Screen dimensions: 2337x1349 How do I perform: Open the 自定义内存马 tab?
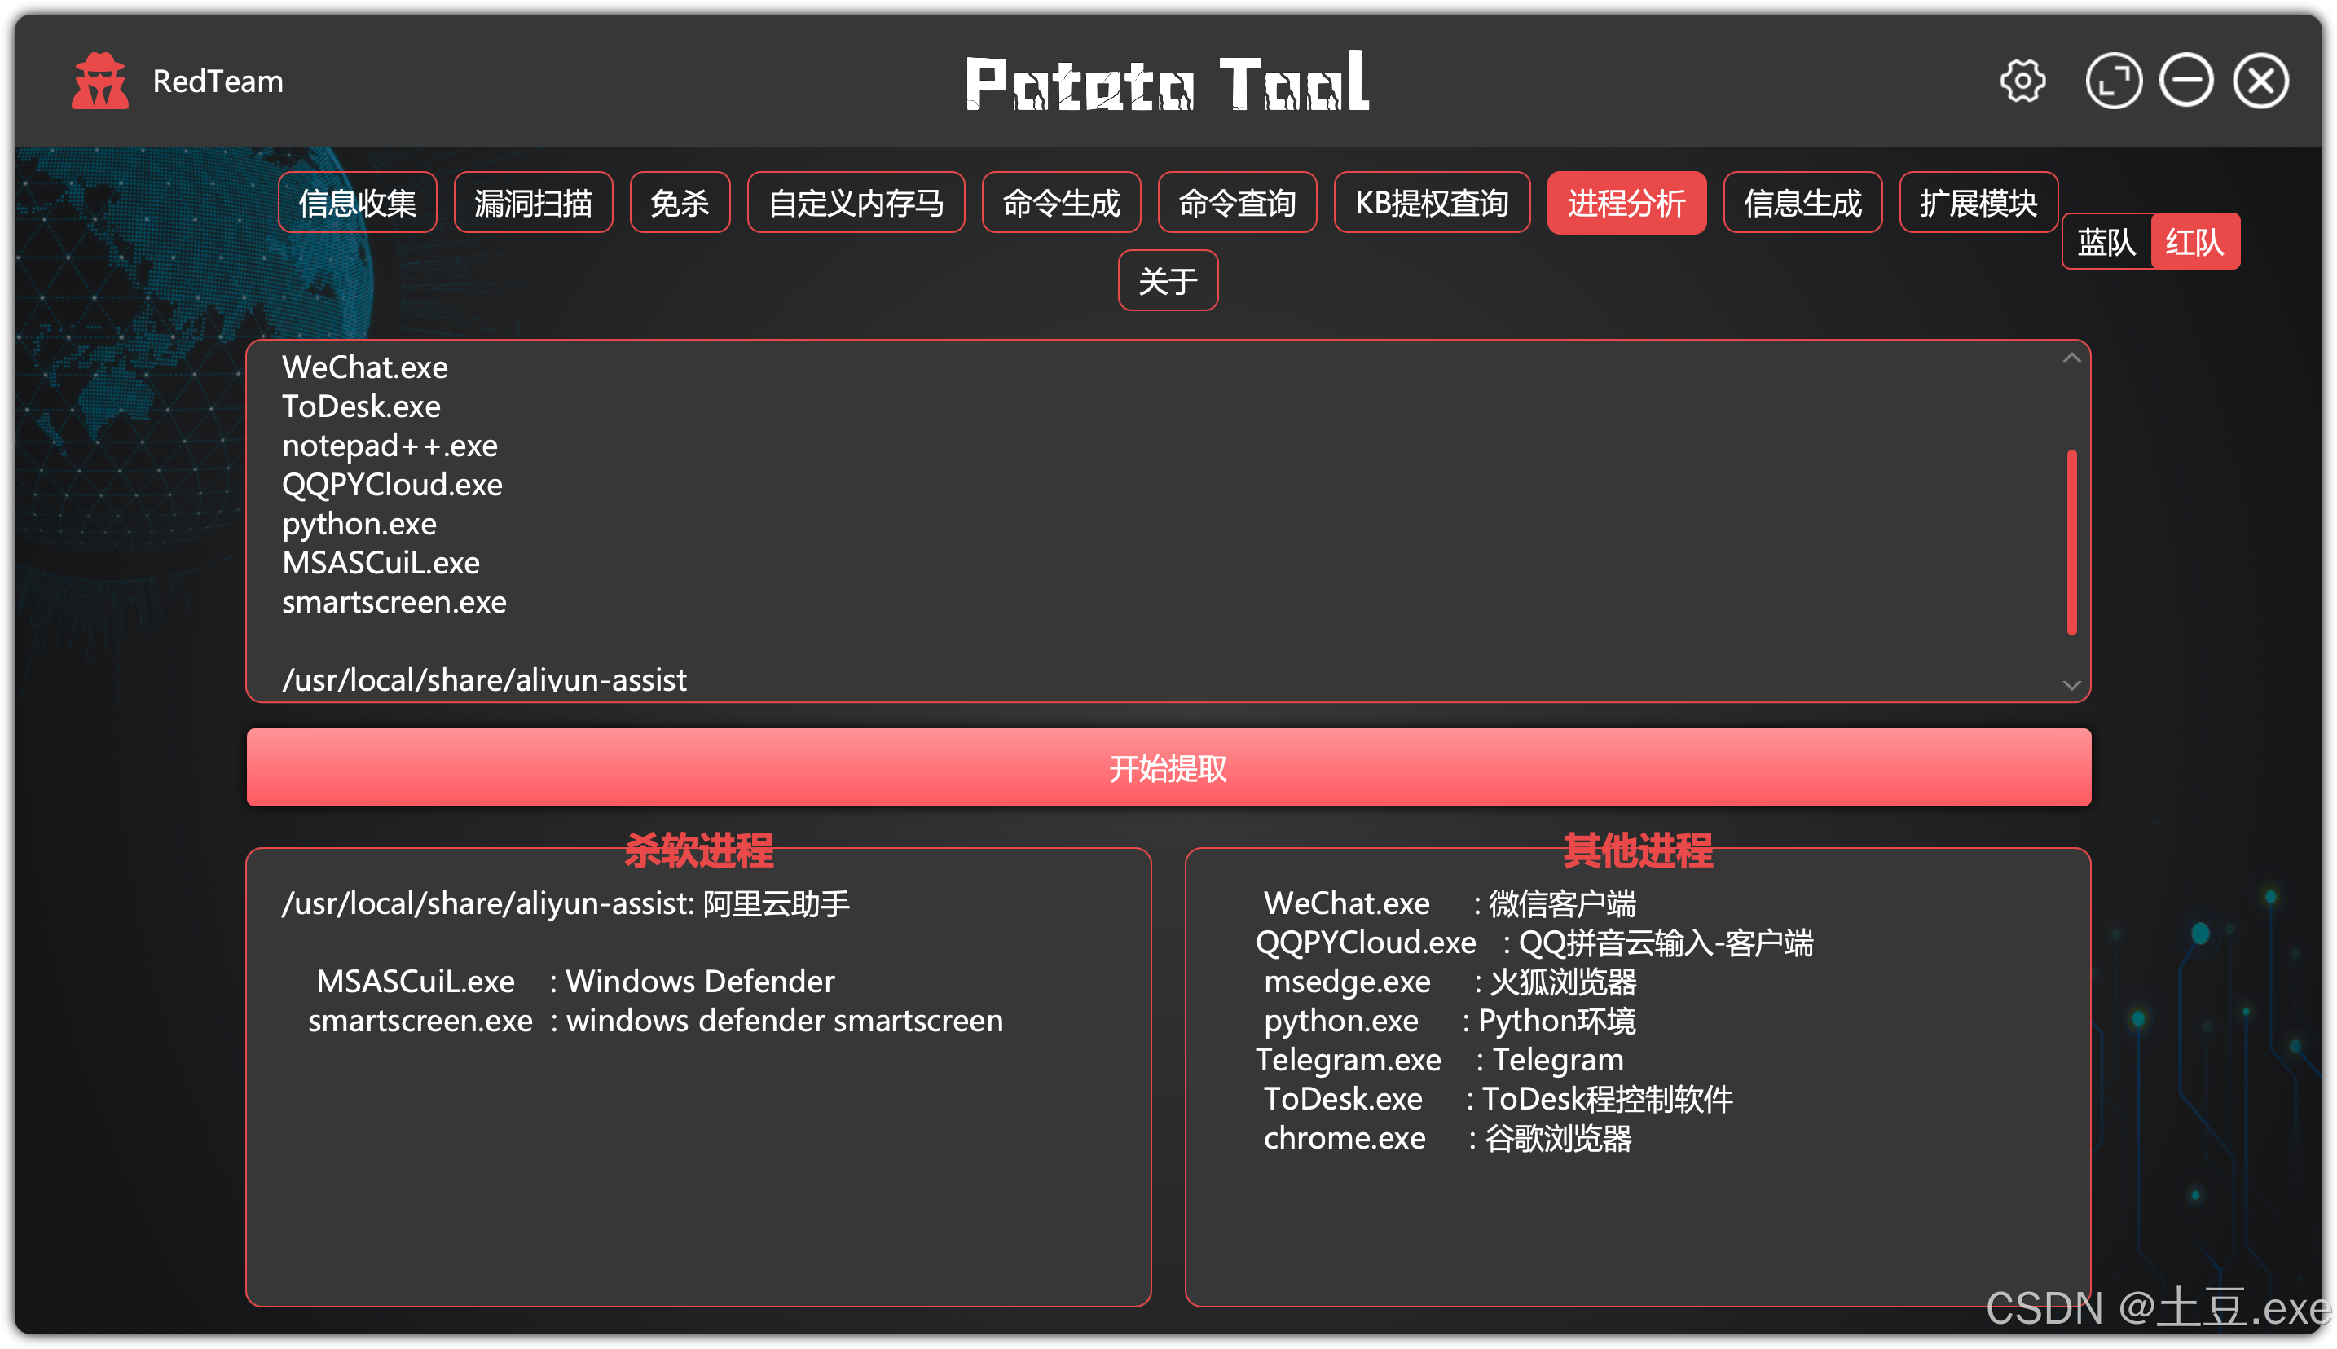pyautogui.click(x=856, y=203)
